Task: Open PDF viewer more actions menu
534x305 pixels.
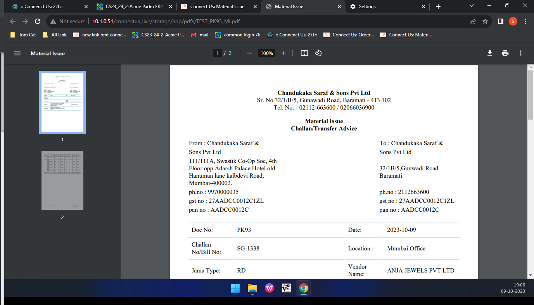Action: pos(521,53)
